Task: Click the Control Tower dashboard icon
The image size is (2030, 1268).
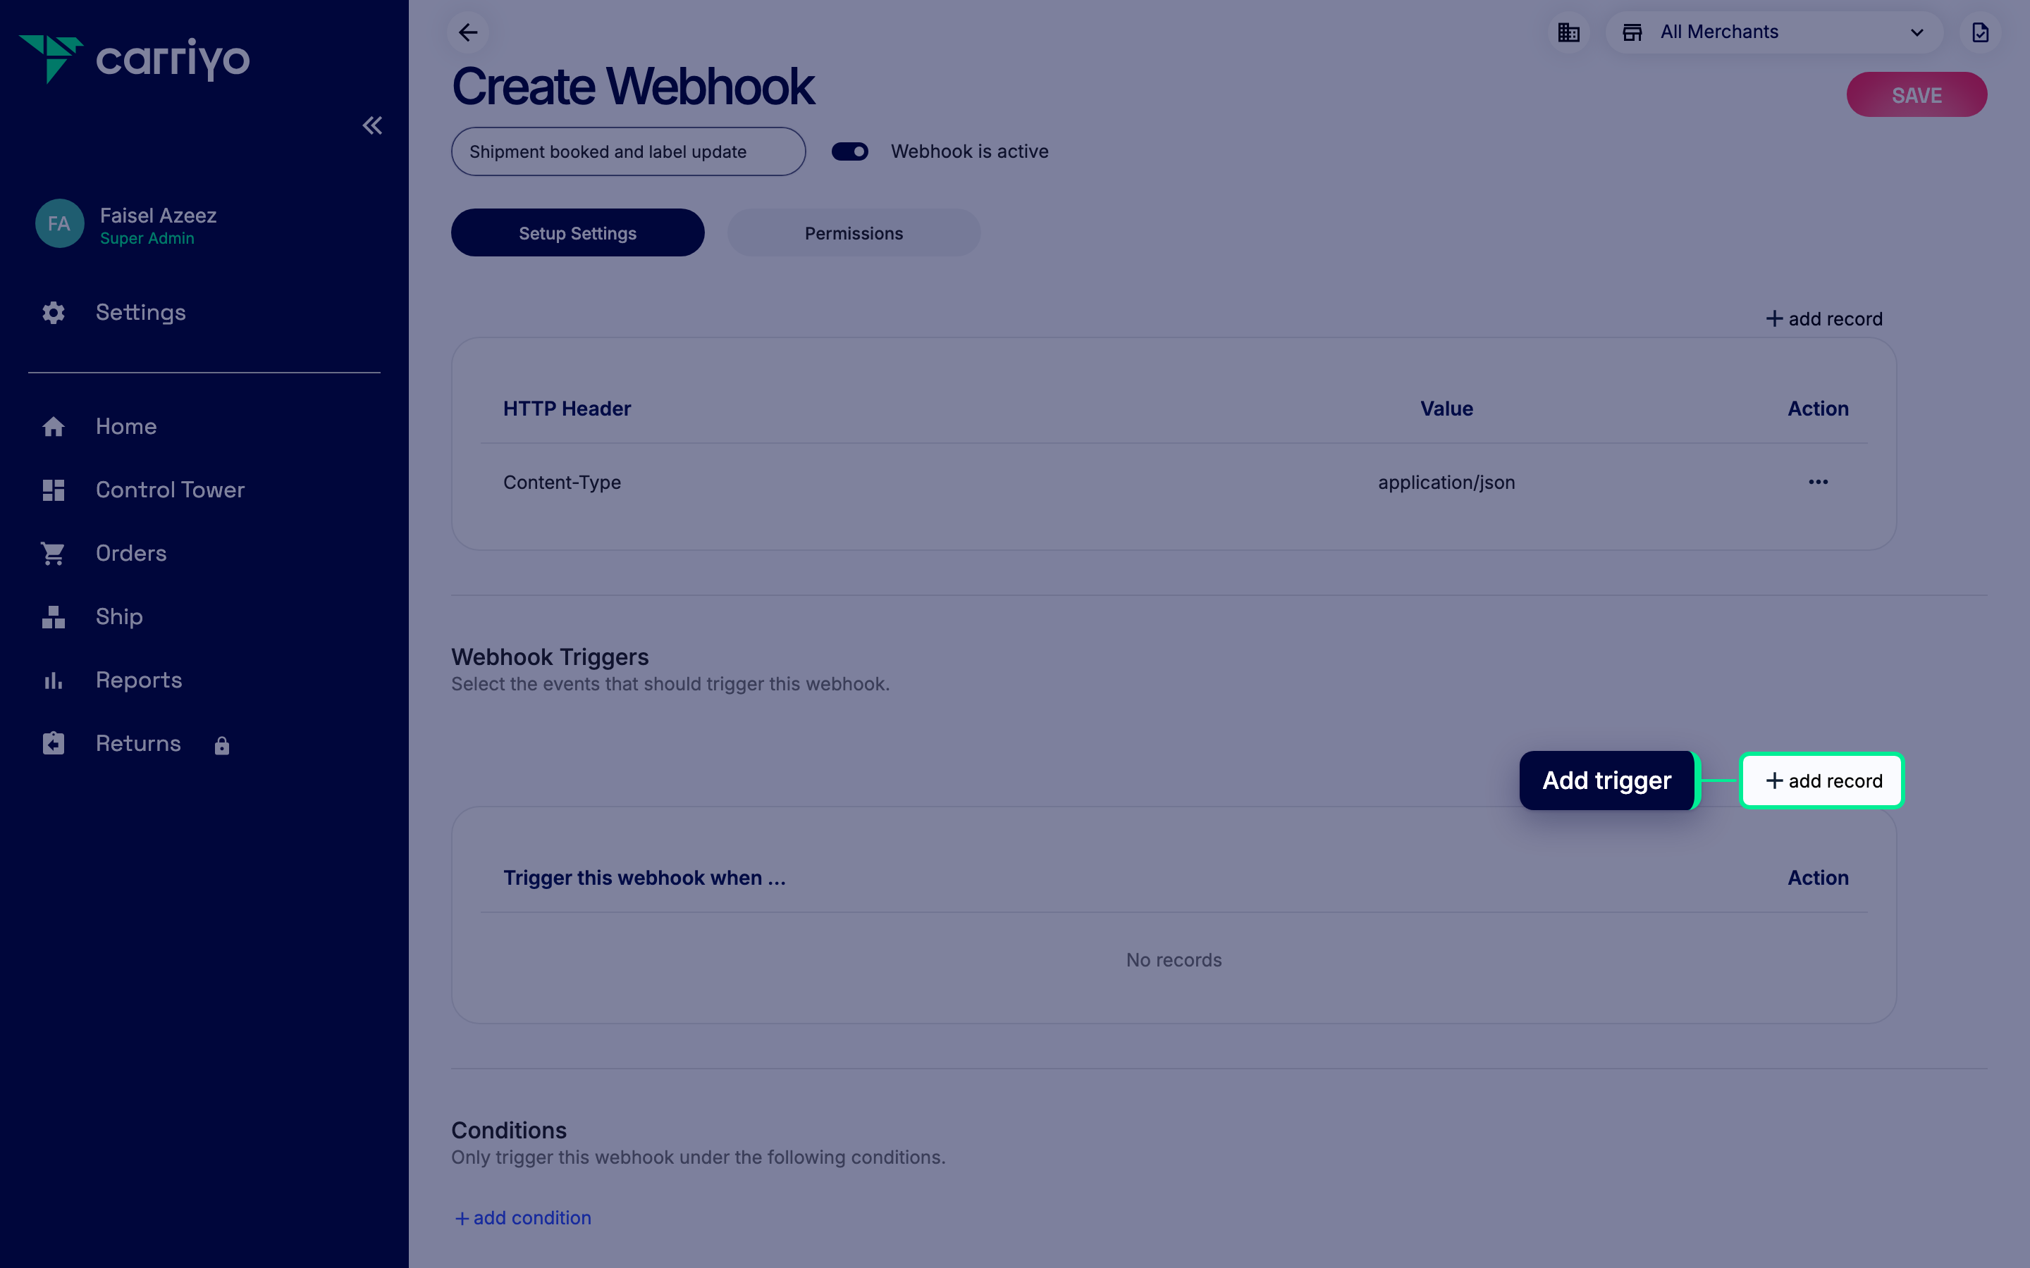Action: tap(54, 490)
